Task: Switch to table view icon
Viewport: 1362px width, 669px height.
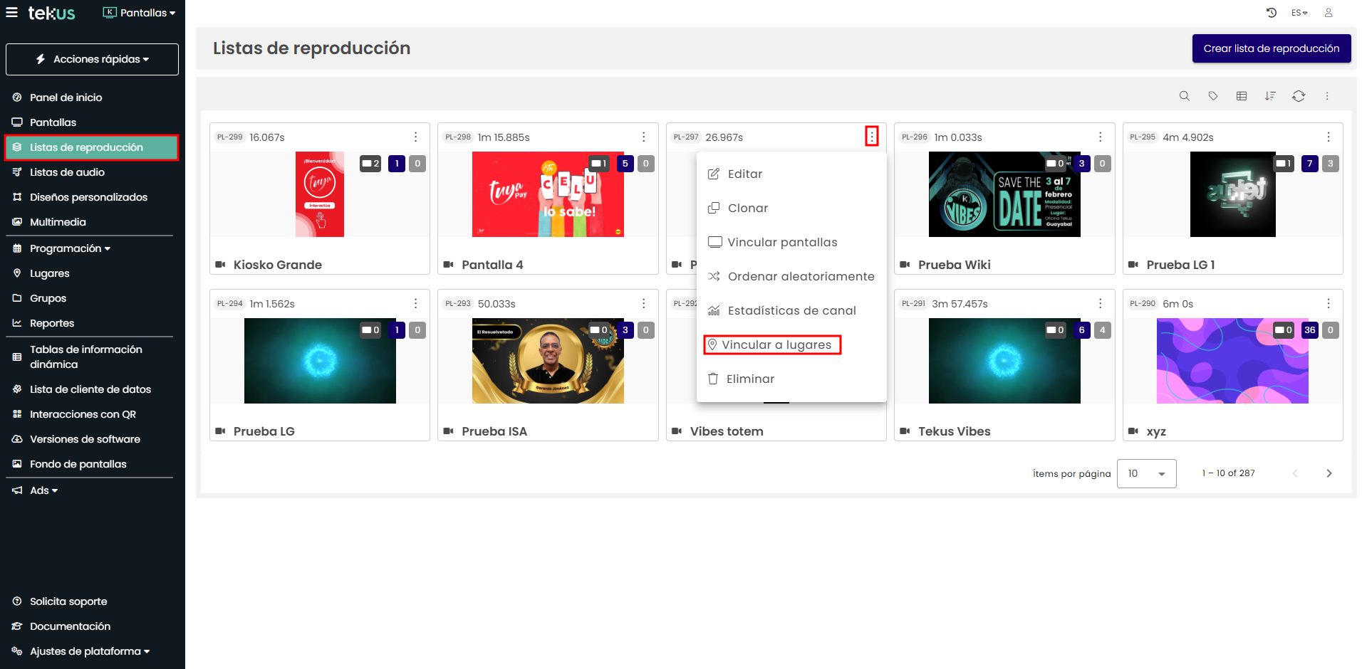Action: [x=1242, y=96]
